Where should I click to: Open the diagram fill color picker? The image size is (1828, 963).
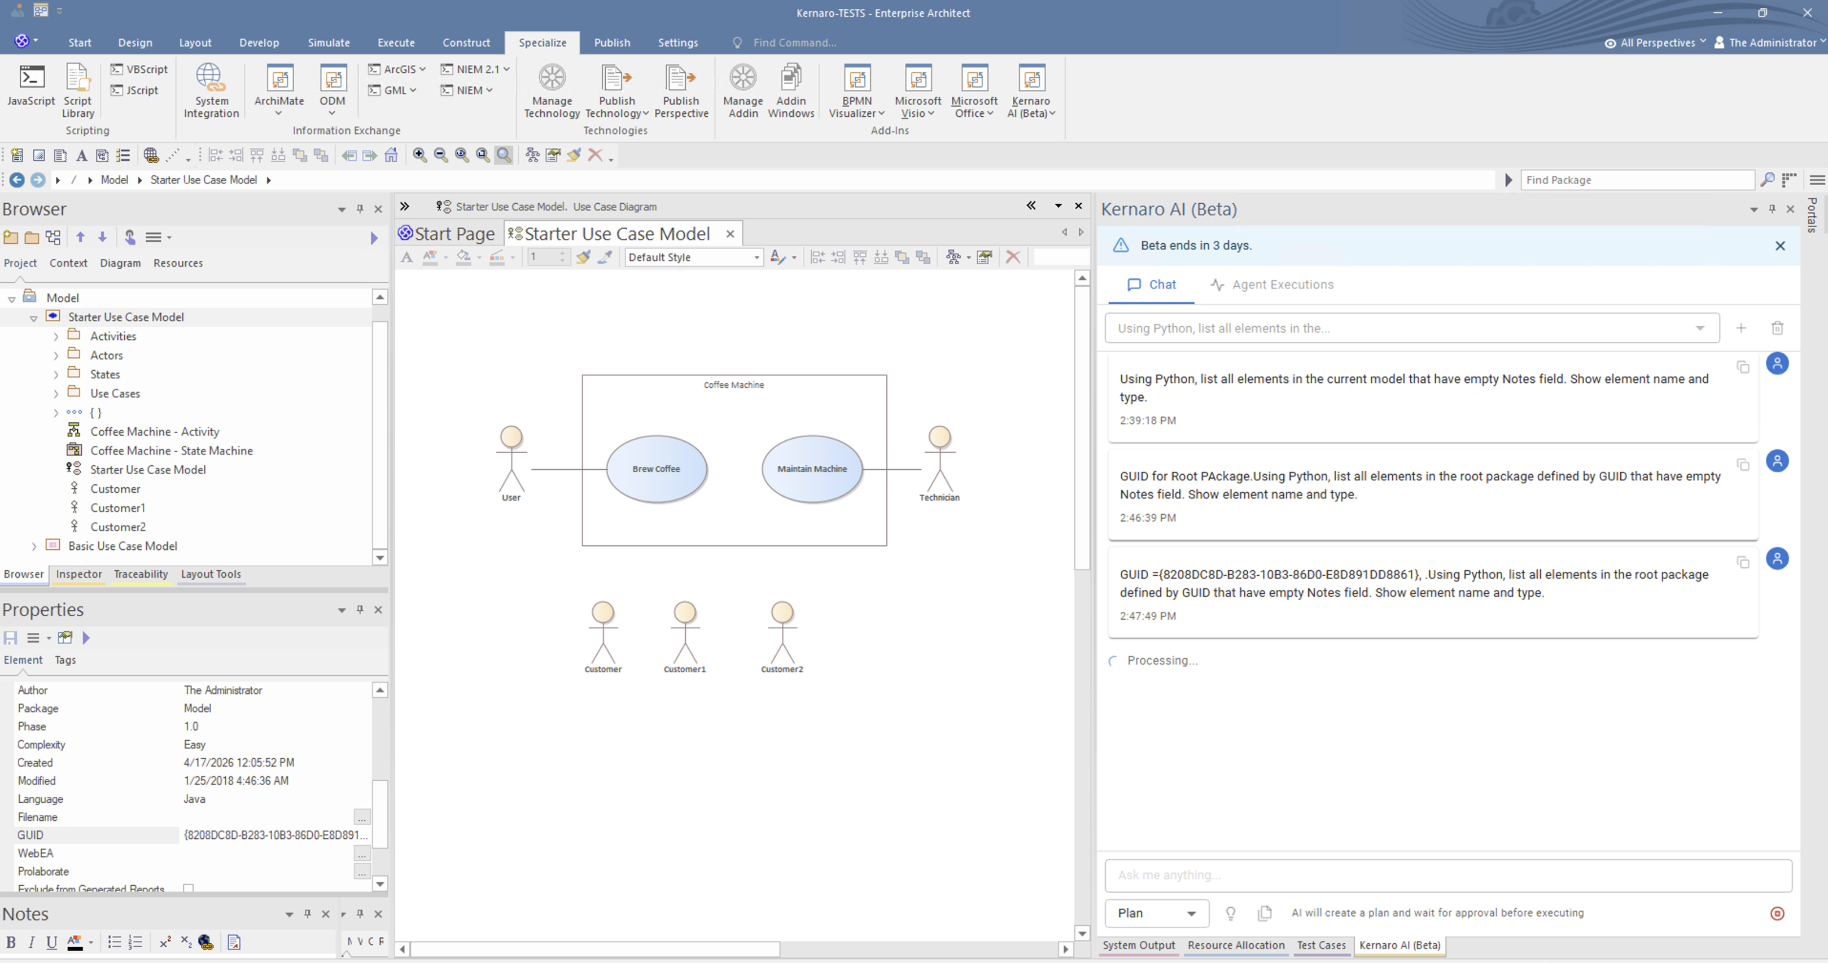pos(463,257)
